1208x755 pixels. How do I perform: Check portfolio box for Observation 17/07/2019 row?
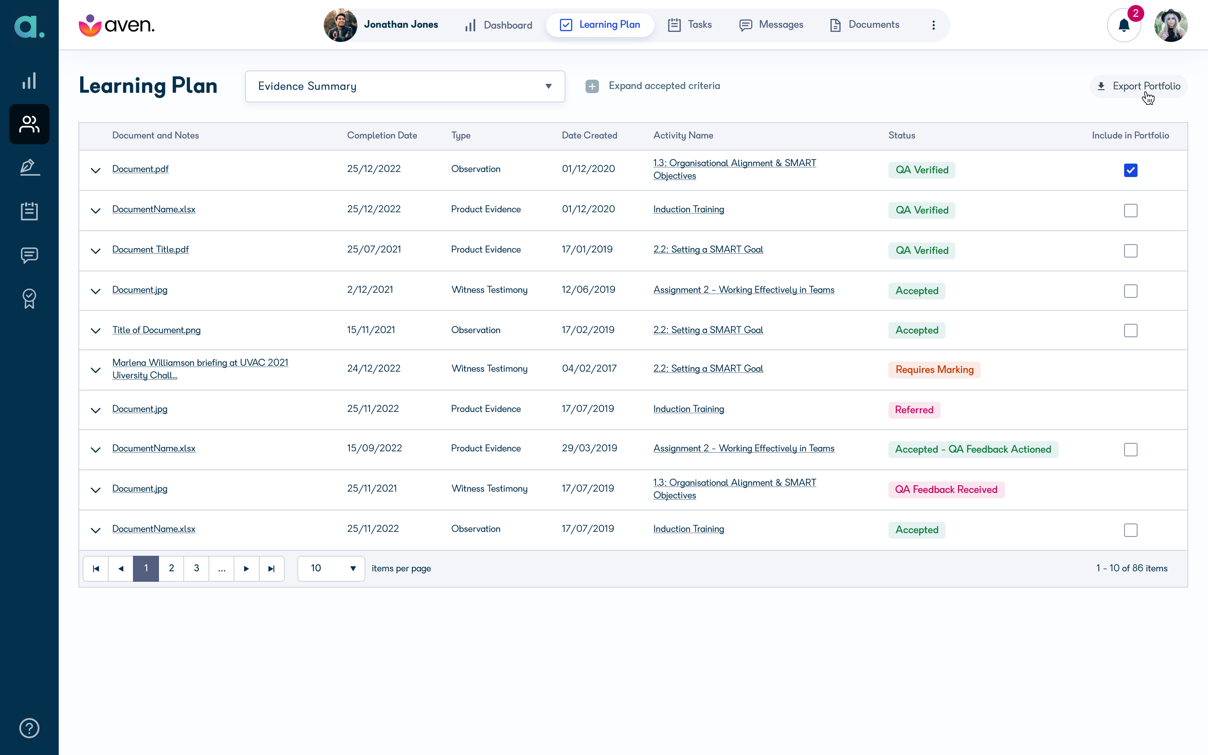point(1131,530)
